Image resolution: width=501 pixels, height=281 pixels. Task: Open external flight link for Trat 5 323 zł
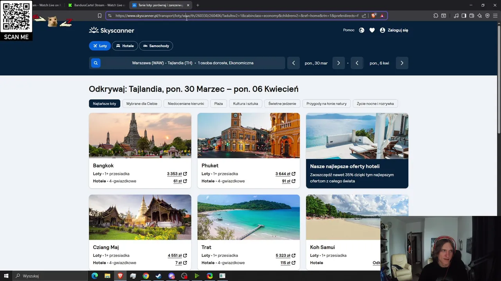pyautogui.click(x=294, y=256)
